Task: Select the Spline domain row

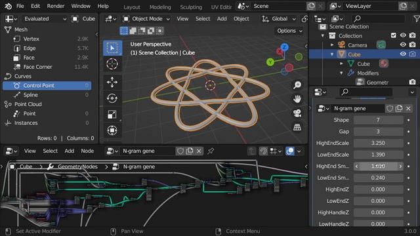Action: click(47, 95)
